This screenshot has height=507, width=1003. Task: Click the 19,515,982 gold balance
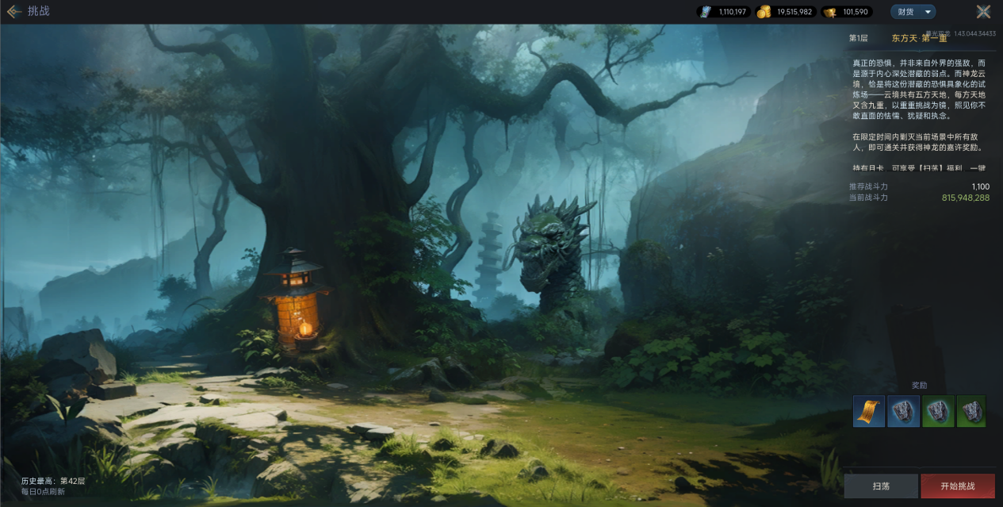point(794,12)
